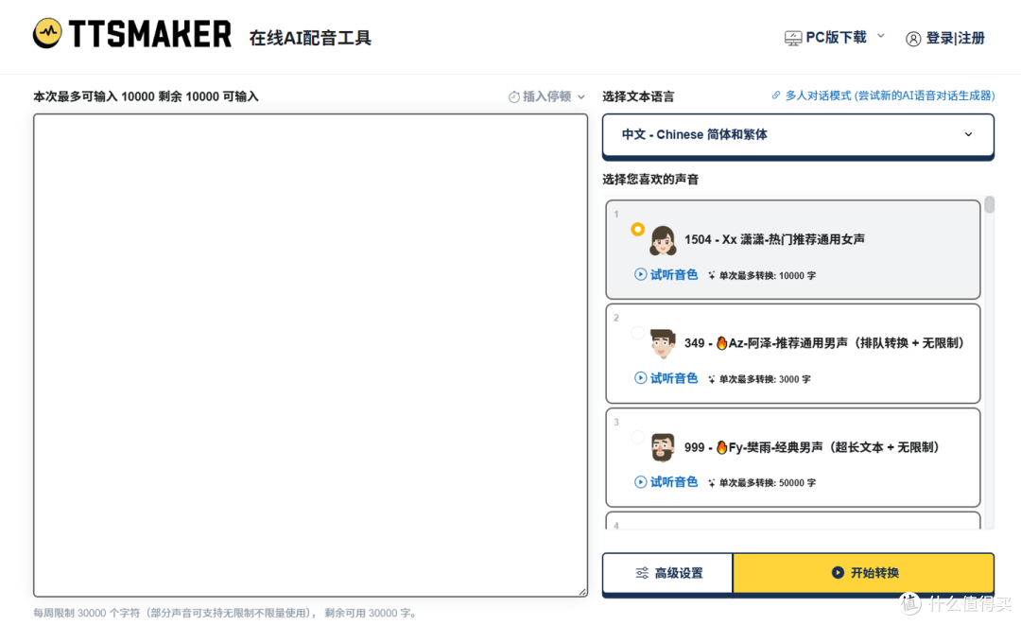Click the text 在线AI配音工具

click(x=310, y=39)
